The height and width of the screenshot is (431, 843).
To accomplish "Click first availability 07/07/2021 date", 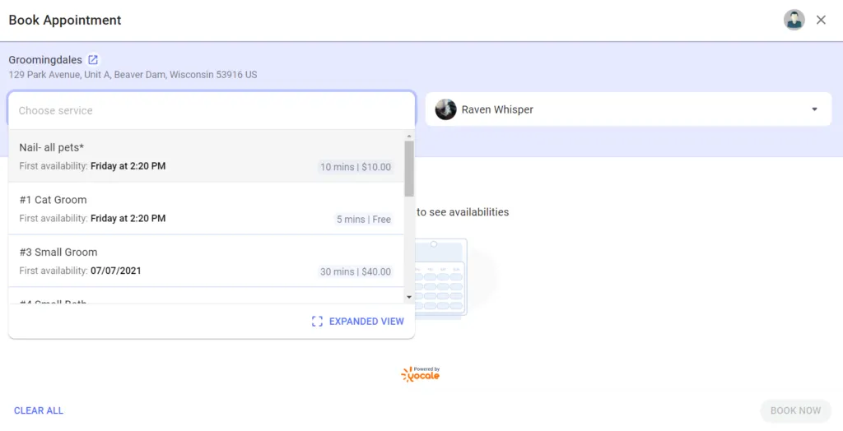I will pyautogui.click(x=115, y=271).
